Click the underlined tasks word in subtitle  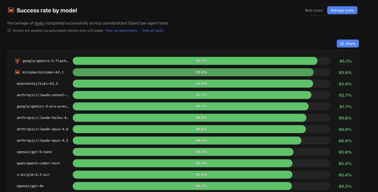pyautogui.click(x=39, y=23)
